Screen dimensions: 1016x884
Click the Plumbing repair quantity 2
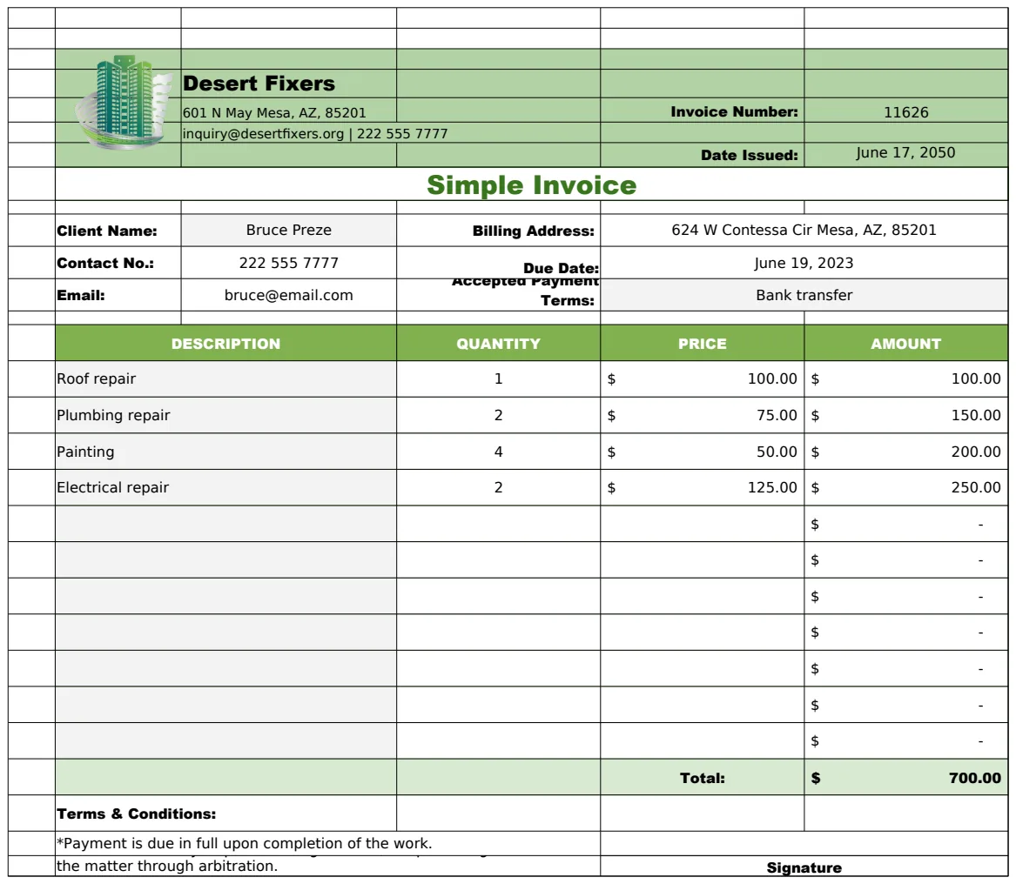tap(498, 415)
